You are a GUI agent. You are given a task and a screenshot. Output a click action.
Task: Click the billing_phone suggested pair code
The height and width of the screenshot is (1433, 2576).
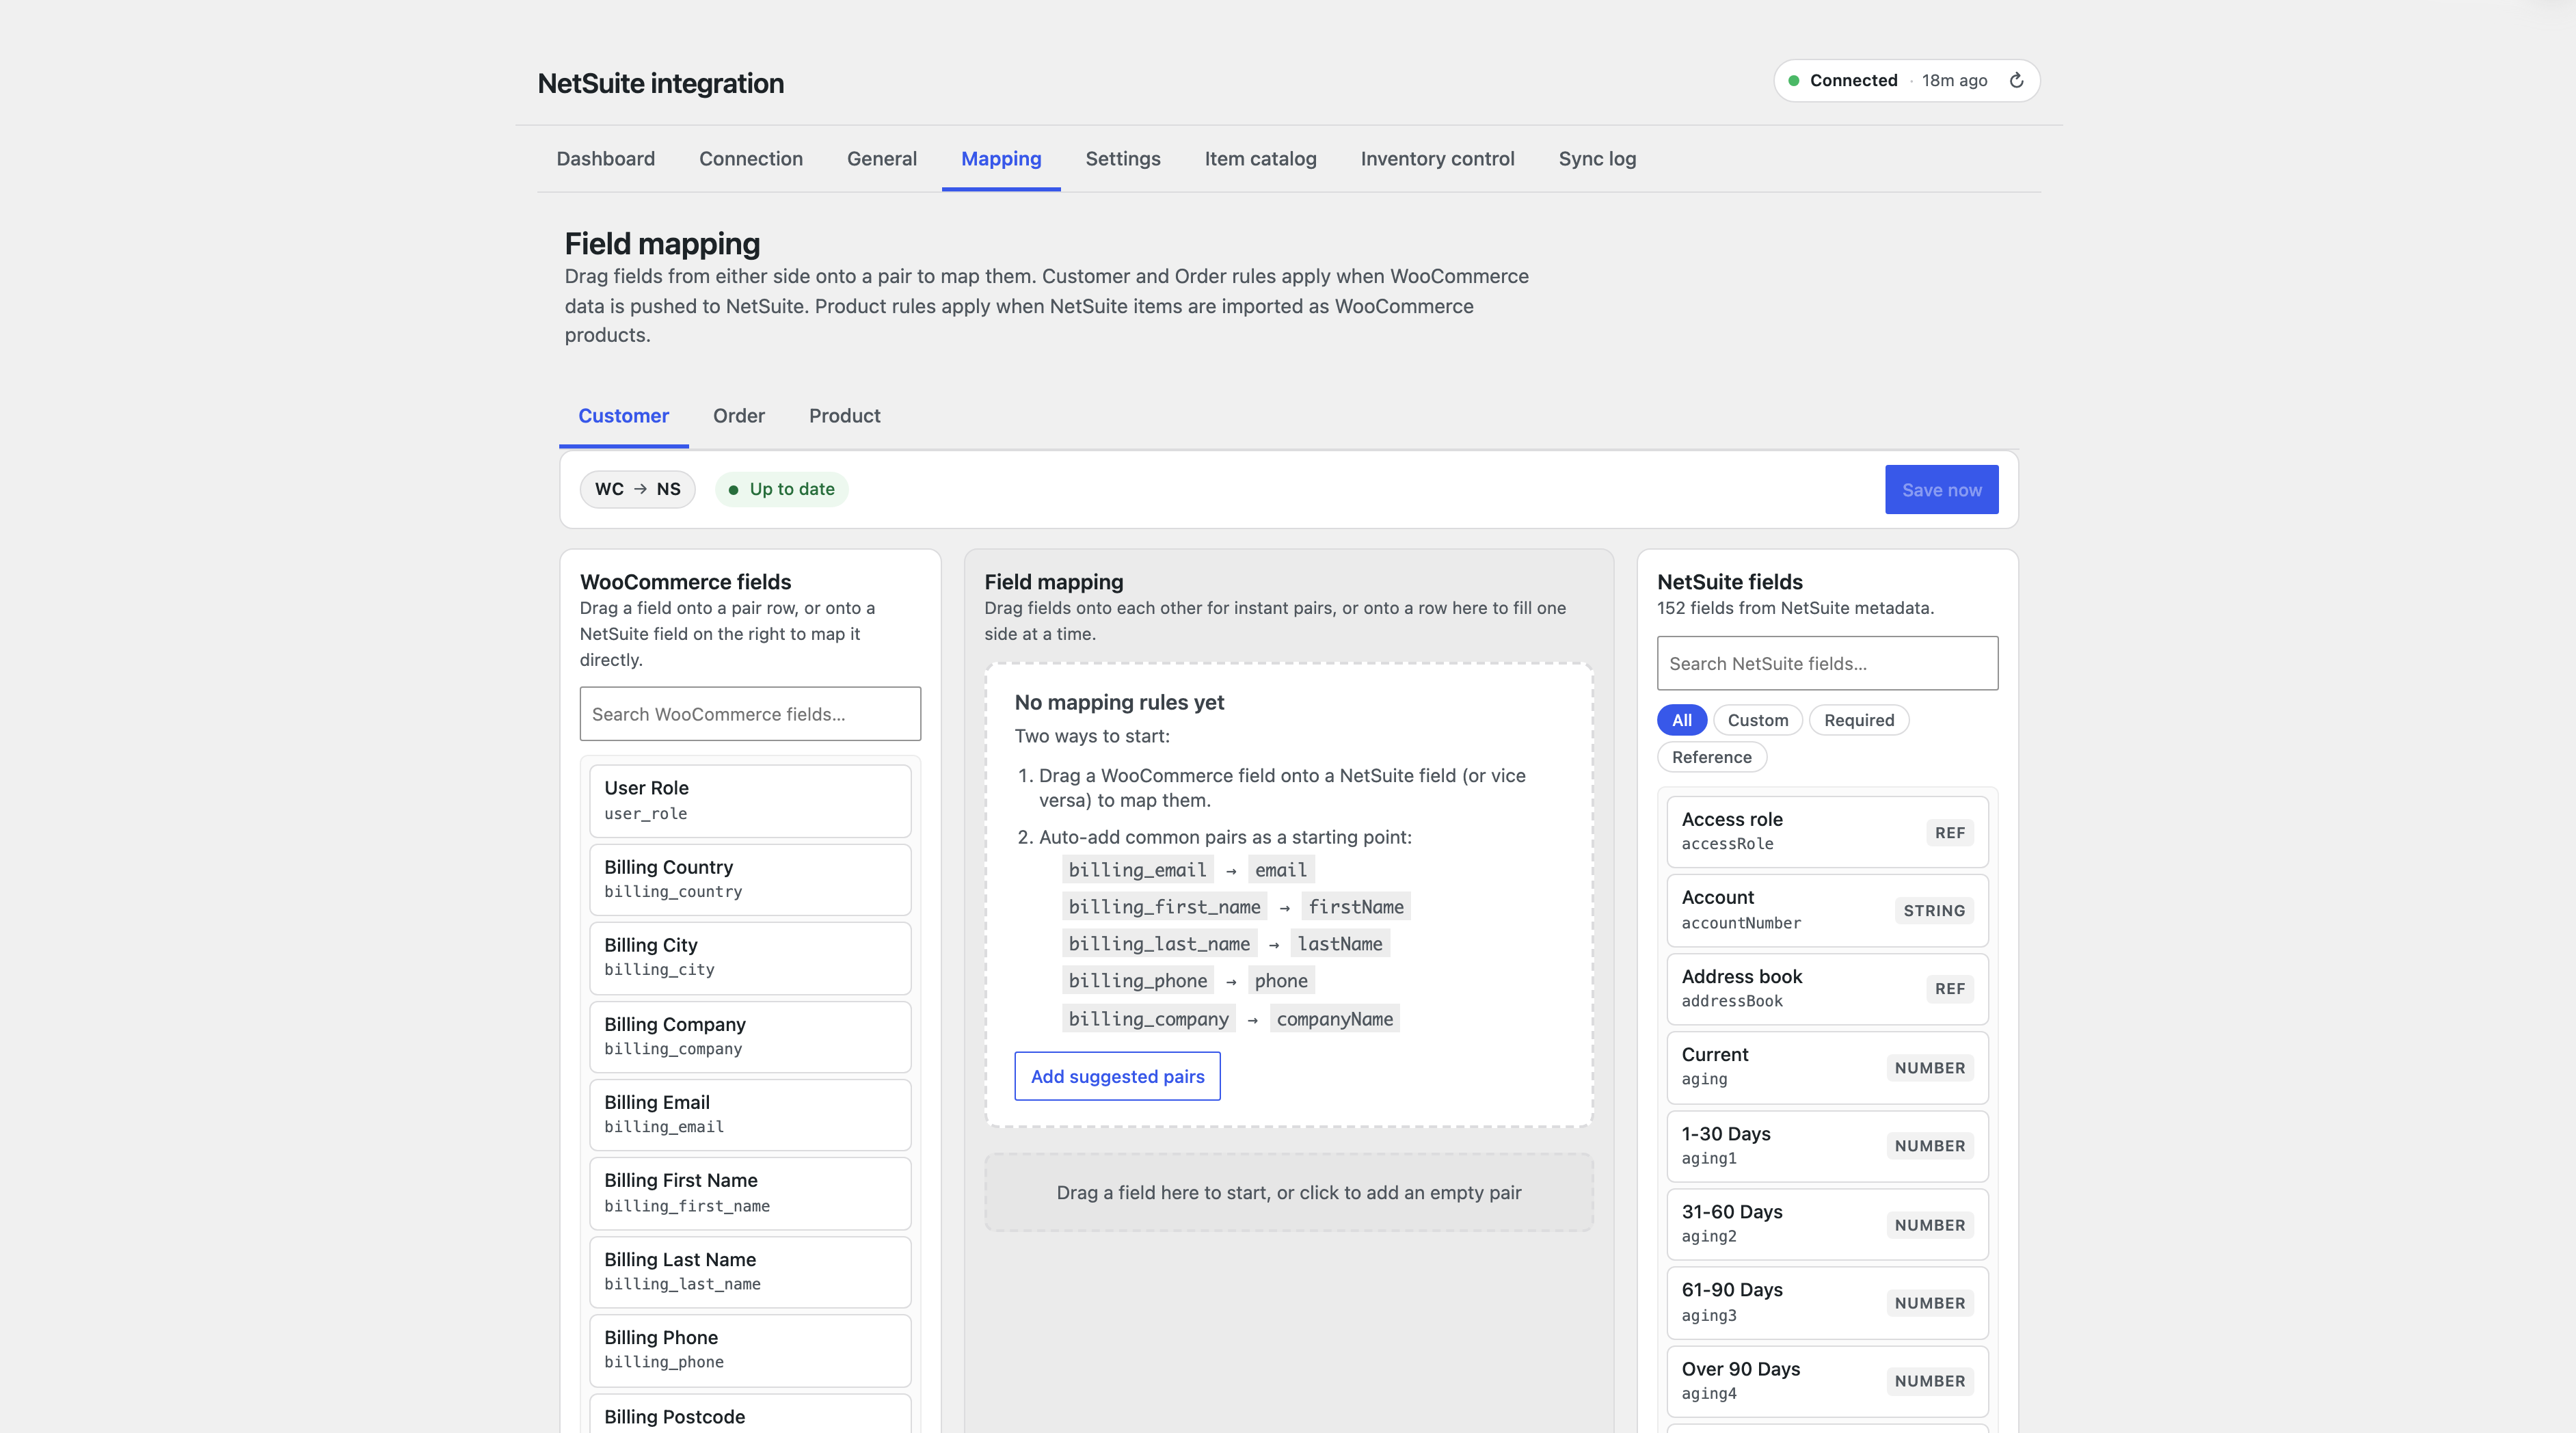1137,981
